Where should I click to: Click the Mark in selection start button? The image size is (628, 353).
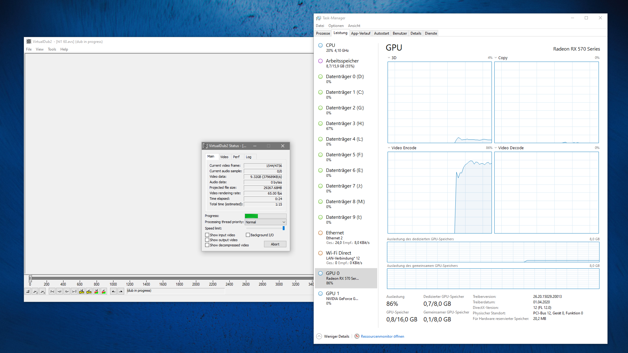click(113, 291)
